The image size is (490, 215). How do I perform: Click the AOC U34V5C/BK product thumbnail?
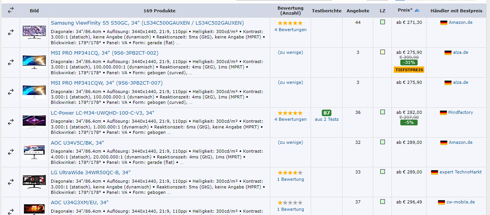pyautogui.click(x=34, y=152)
